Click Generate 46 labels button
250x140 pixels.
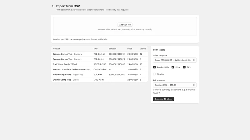click(163, 99)
